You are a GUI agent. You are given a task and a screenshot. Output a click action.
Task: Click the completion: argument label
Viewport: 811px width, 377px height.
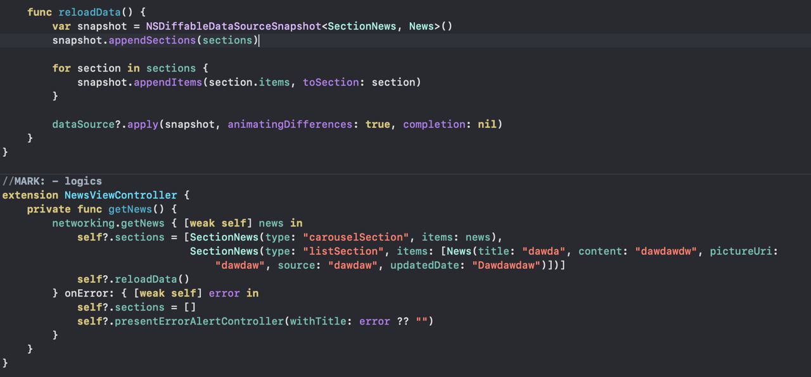(437, 124)
